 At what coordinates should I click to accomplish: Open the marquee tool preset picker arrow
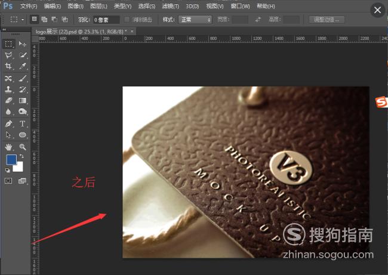(x=23, y=20)
